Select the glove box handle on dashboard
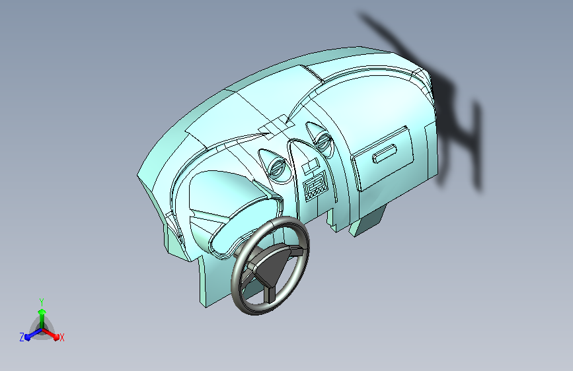This screenshot has height=371, width=573. tap(385, 153)
